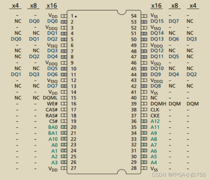
Task: Click the DQ15 signal label
Action: coord(157,21)
